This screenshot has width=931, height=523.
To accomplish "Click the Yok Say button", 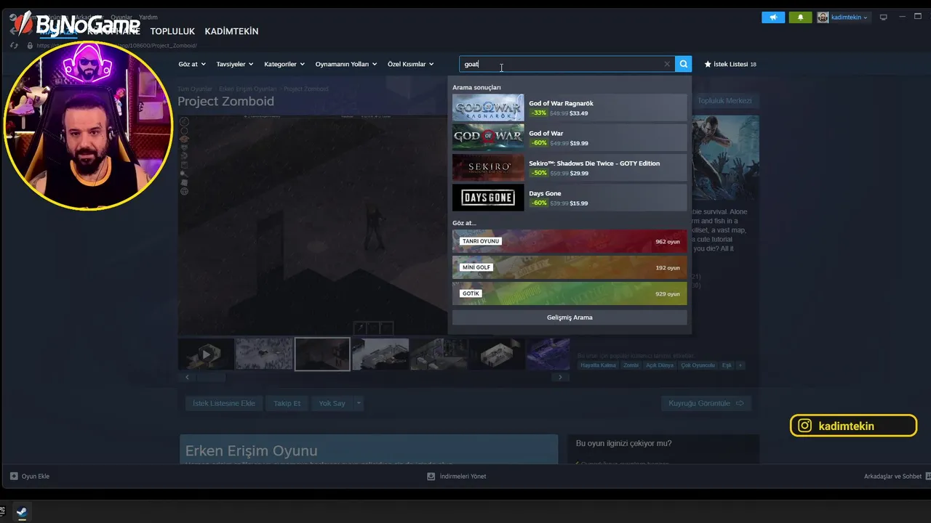I will click(332, 403).
